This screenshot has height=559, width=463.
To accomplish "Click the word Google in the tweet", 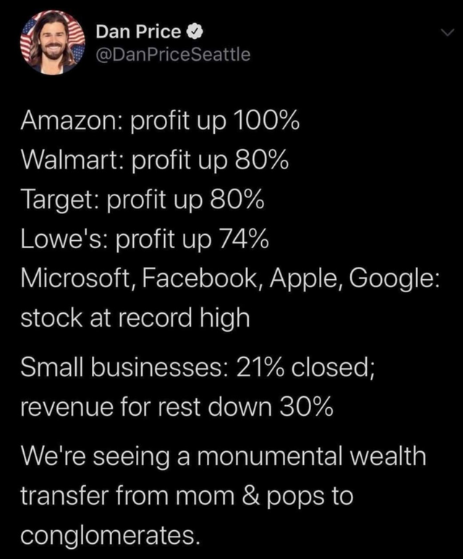I will [x=394, y=279].
